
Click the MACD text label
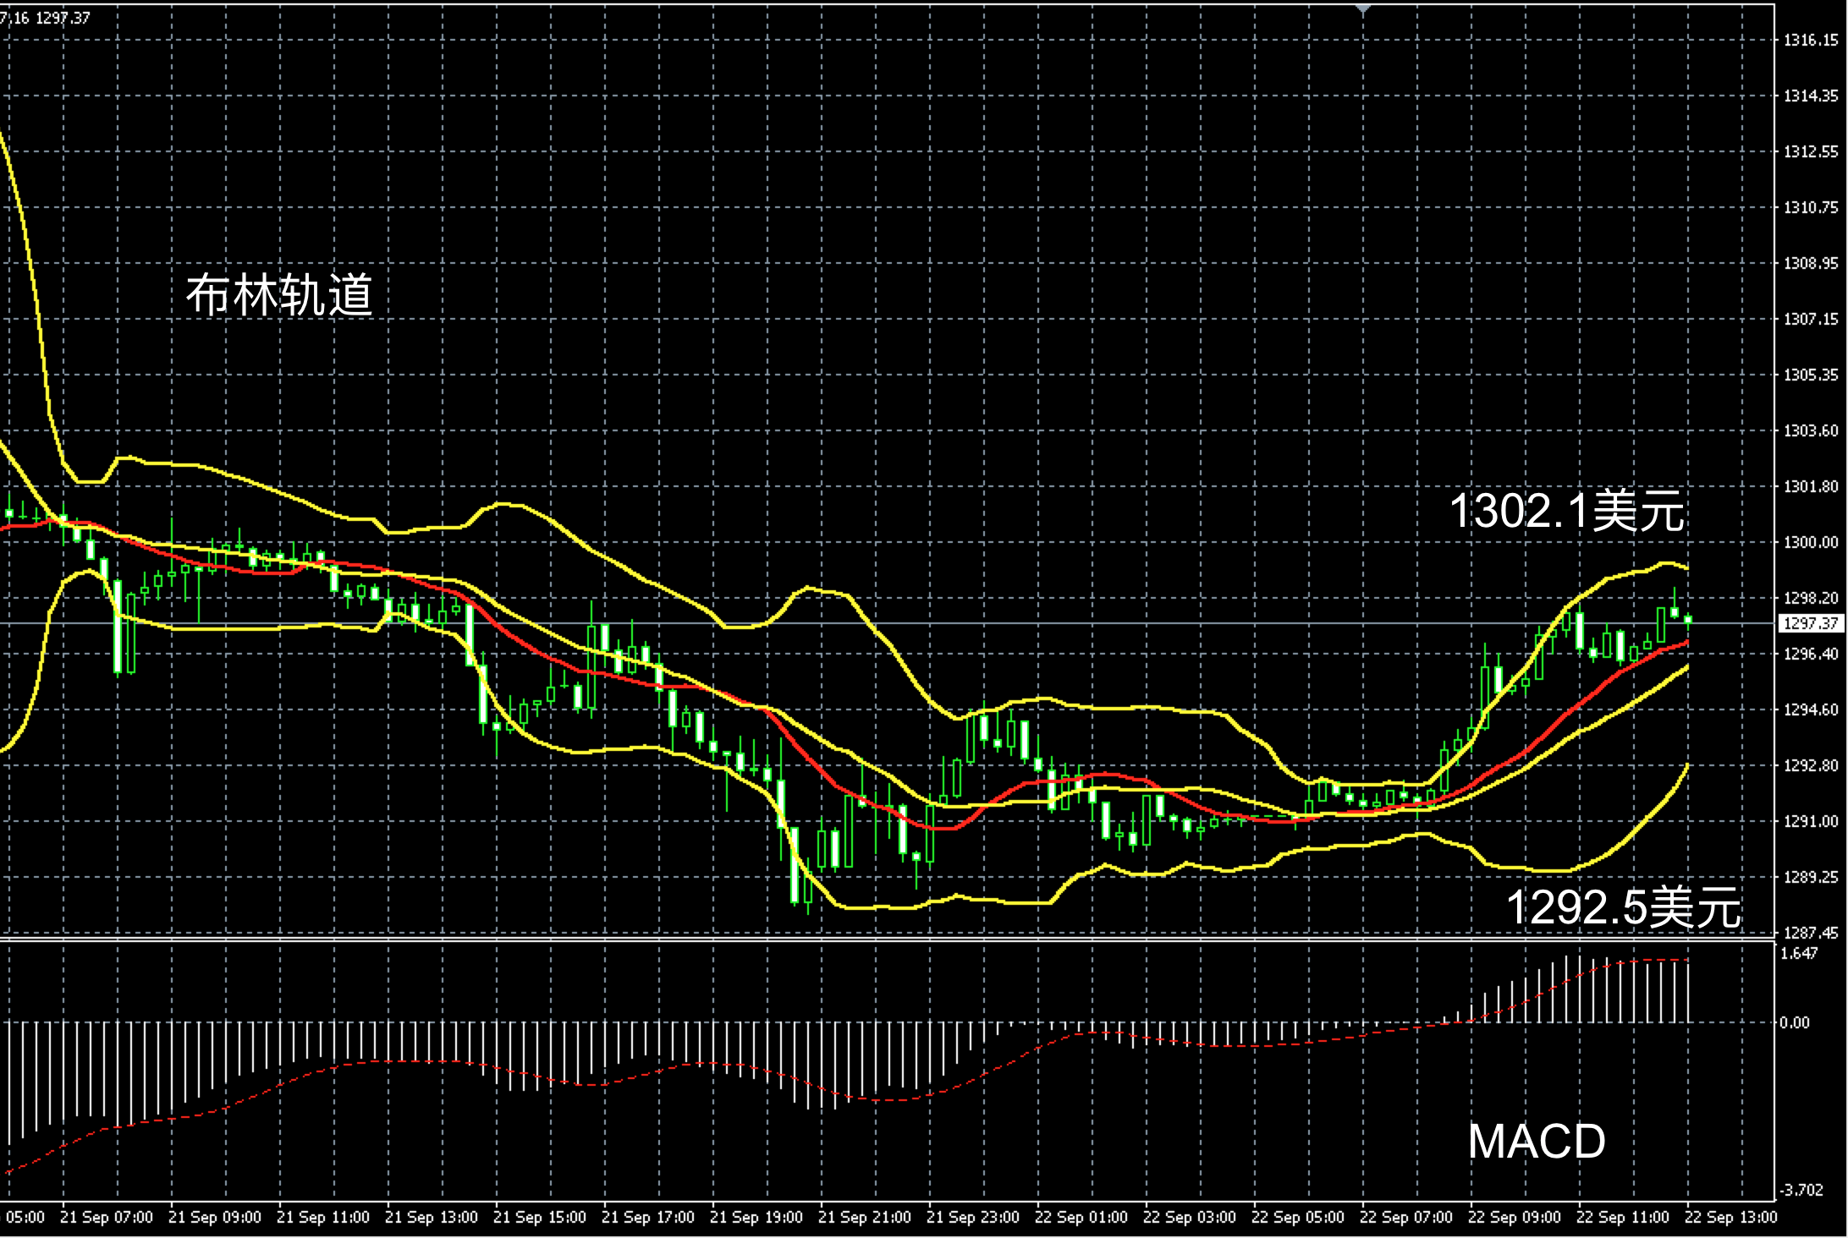[1537, 1141]
